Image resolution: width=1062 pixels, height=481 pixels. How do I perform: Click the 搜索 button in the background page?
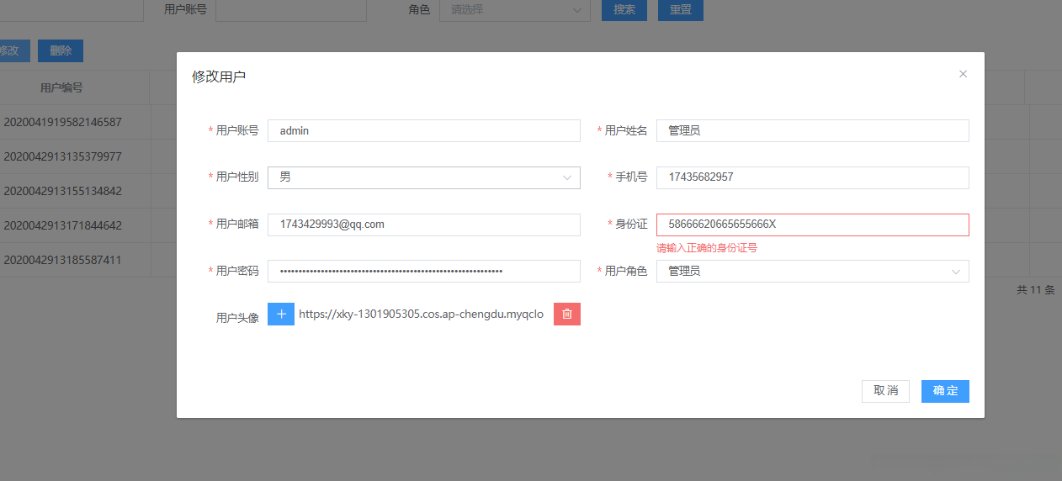(x=624, y=10)
